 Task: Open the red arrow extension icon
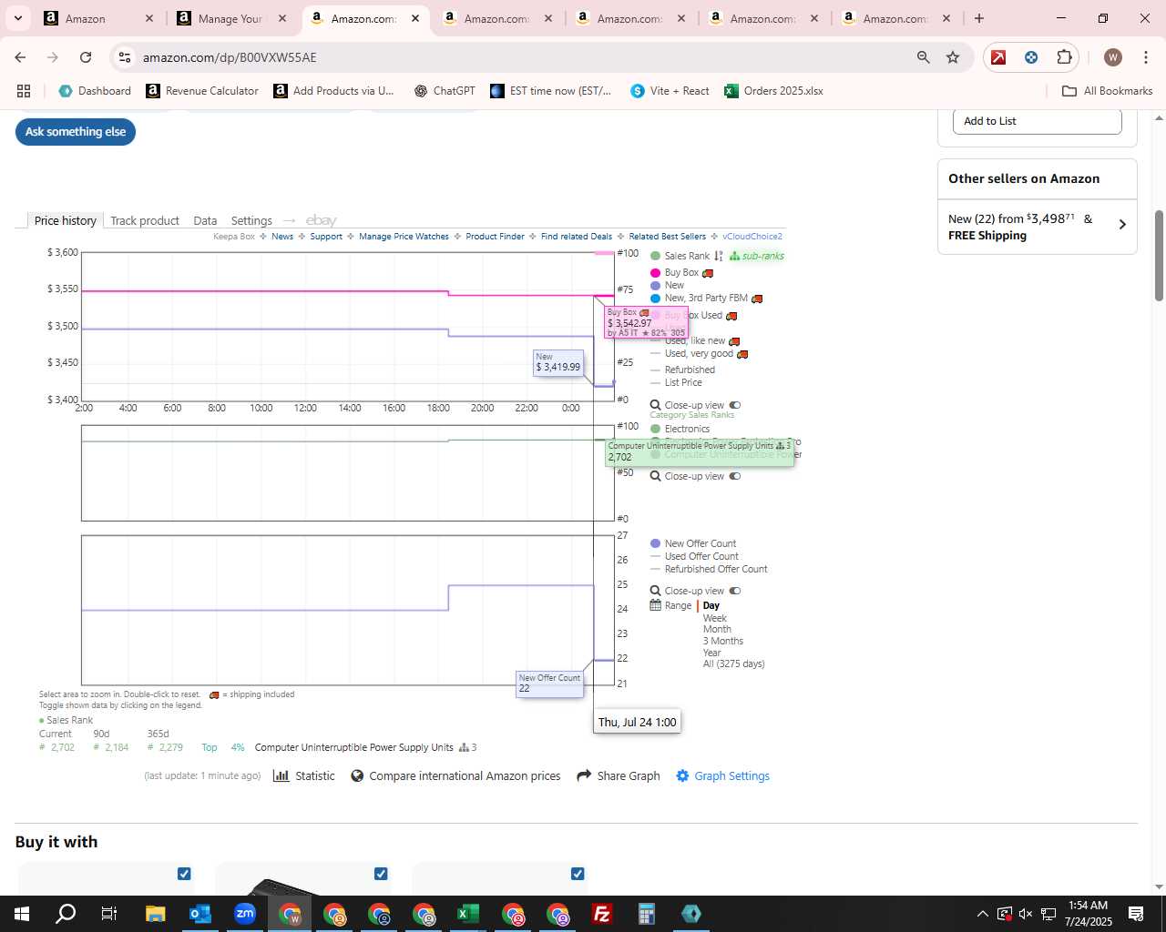point(998,57)
